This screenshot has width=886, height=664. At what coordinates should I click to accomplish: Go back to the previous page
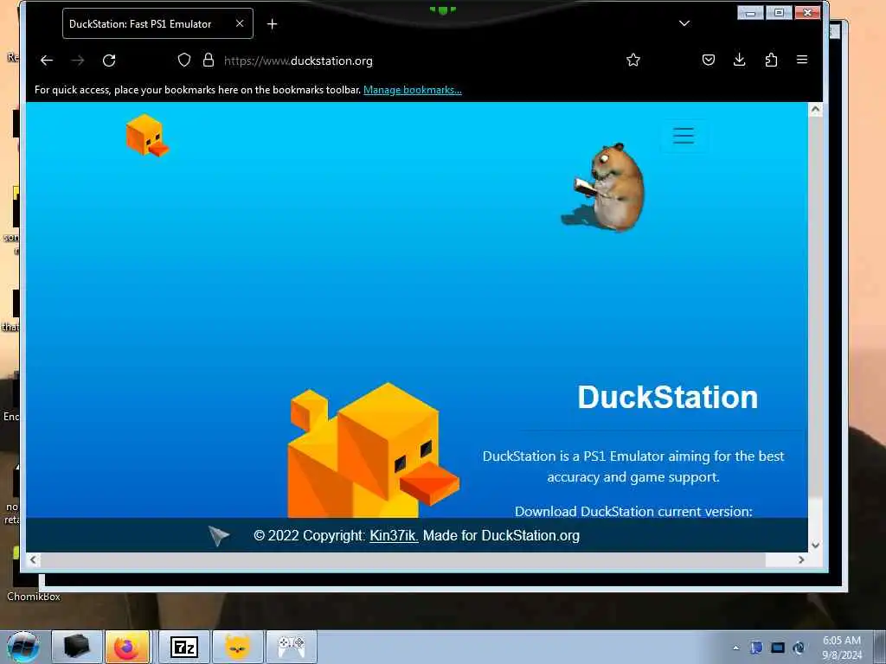(47, 61)
